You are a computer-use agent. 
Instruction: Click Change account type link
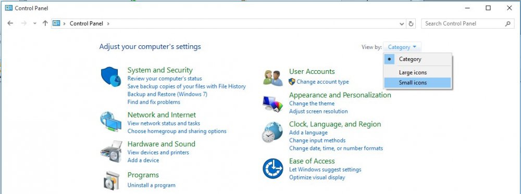click(322, 82)
